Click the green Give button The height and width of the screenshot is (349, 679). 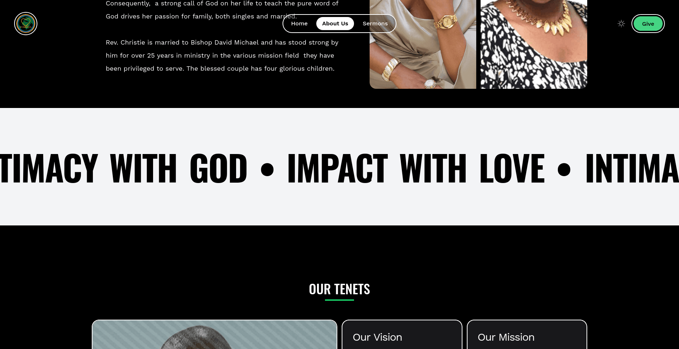648,24
